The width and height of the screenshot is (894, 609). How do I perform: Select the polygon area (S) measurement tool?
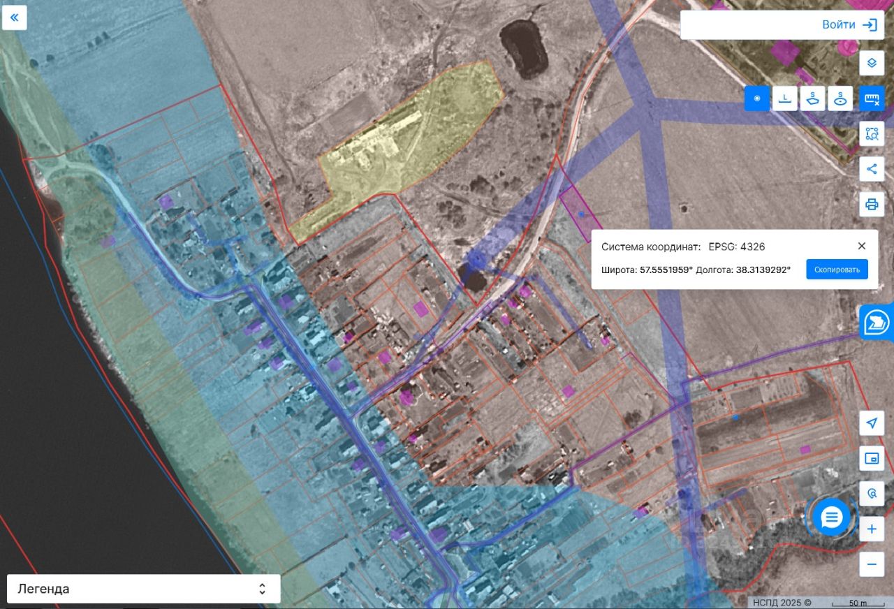(x=813, y=98)
